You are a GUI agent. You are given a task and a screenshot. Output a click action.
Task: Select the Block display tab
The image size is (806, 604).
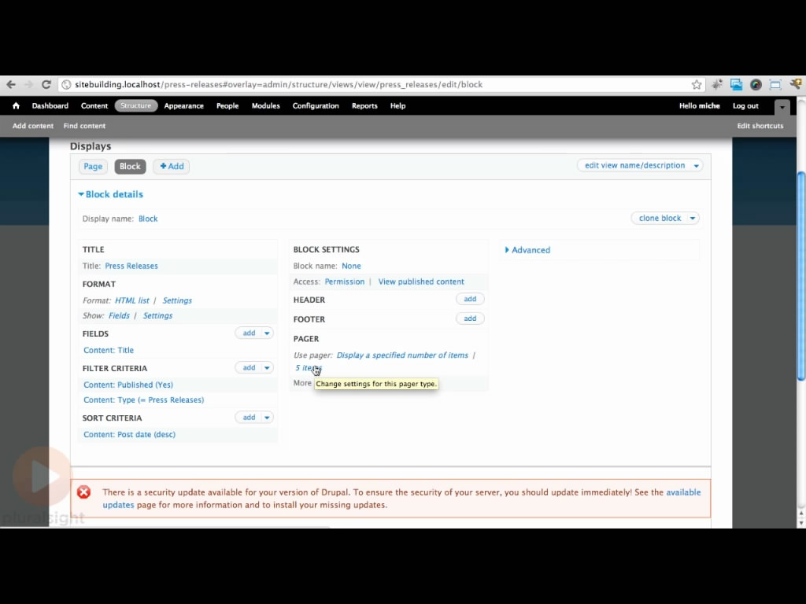click(x=130, y=167)
